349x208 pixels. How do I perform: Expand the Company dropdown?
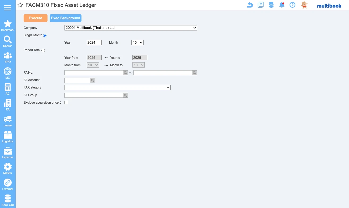click(x=131, y=28)
